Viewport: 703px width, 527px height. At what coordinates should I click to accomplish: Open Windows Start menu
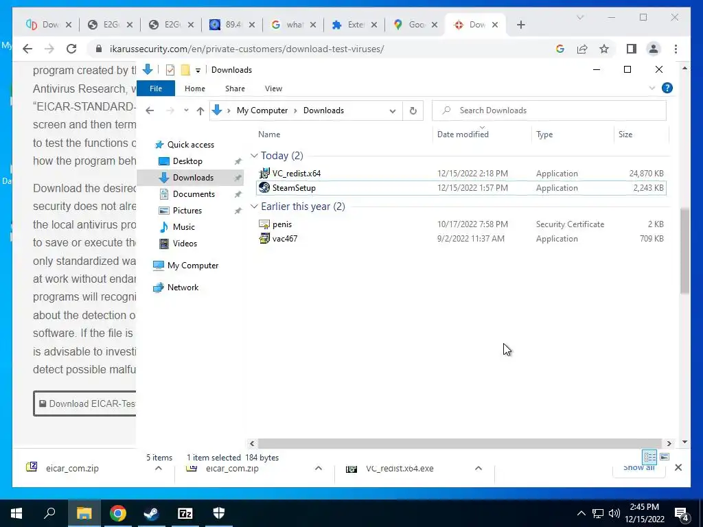tap(16, 513)
